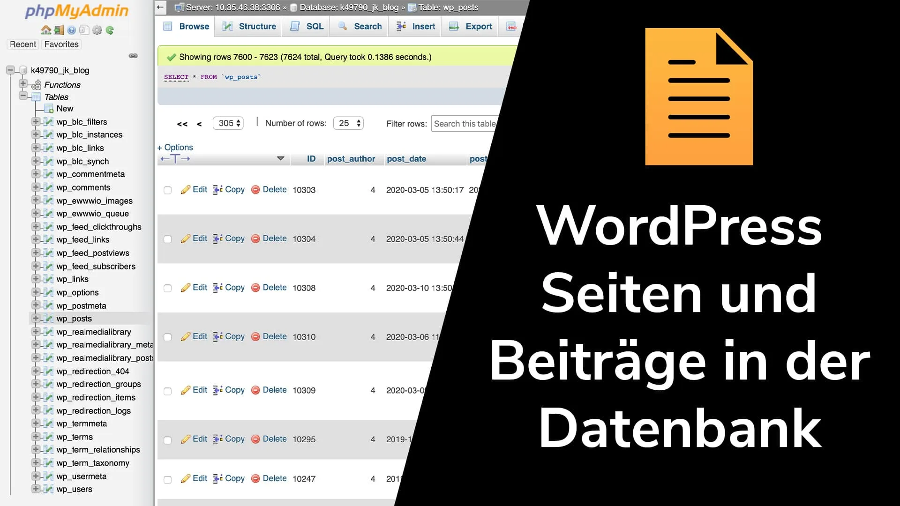Reload navigation panel with green refresh icon
900x506 pixels.
tap(110, 30)
